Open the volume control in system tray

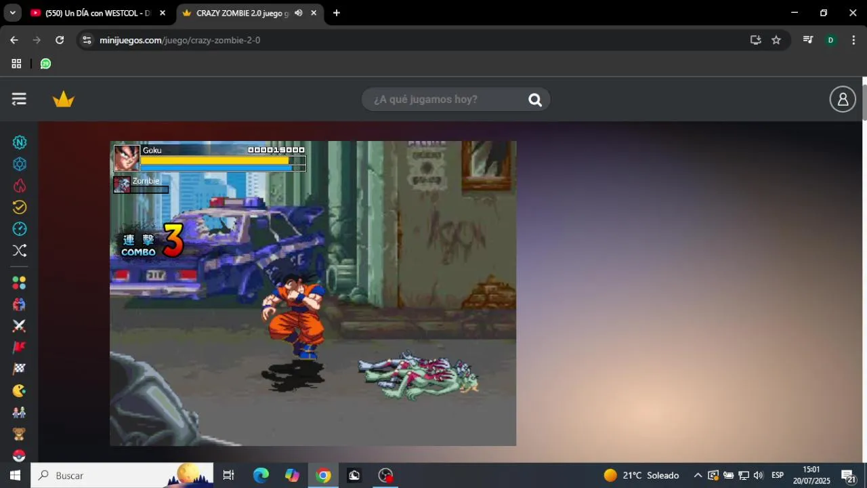(758, 475)
